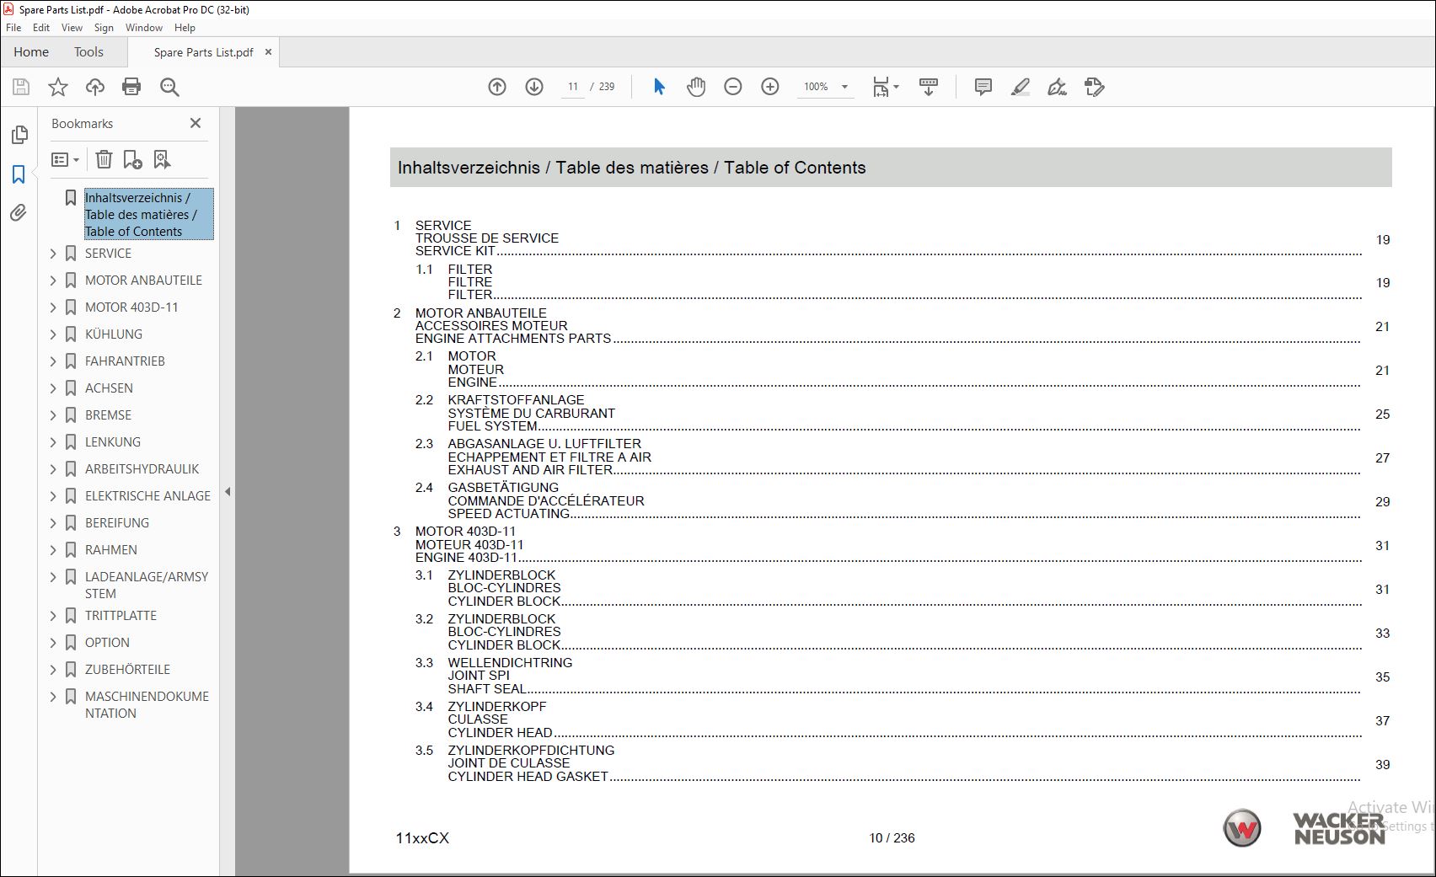Jump to BEREIFUNG bookmark
This screenshot has width=1436, height=877.
pos(117,523)
